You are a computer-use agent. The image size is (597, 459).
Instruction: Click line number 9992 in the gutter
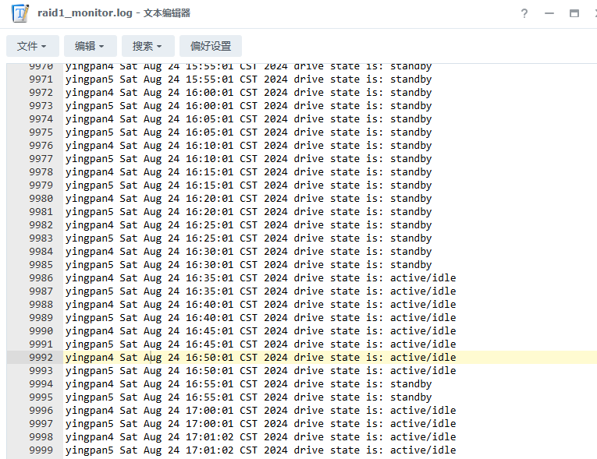point(41,358)
